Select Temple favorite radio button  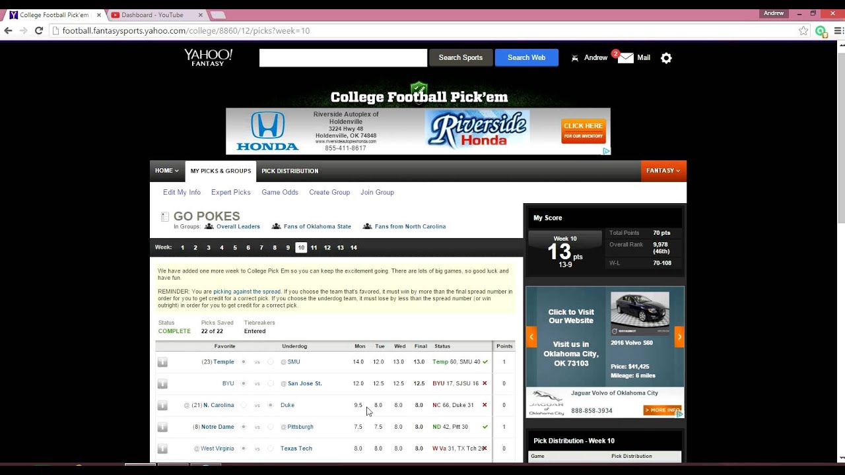[x=244, y=362]
